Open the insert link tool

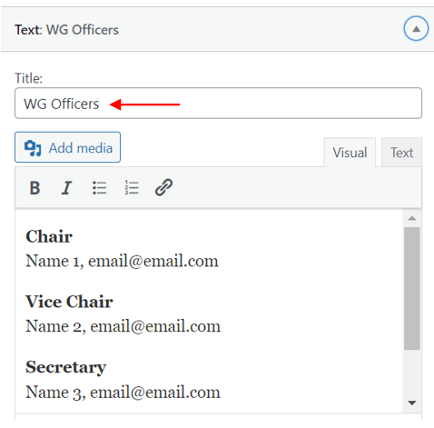point(163,188)
